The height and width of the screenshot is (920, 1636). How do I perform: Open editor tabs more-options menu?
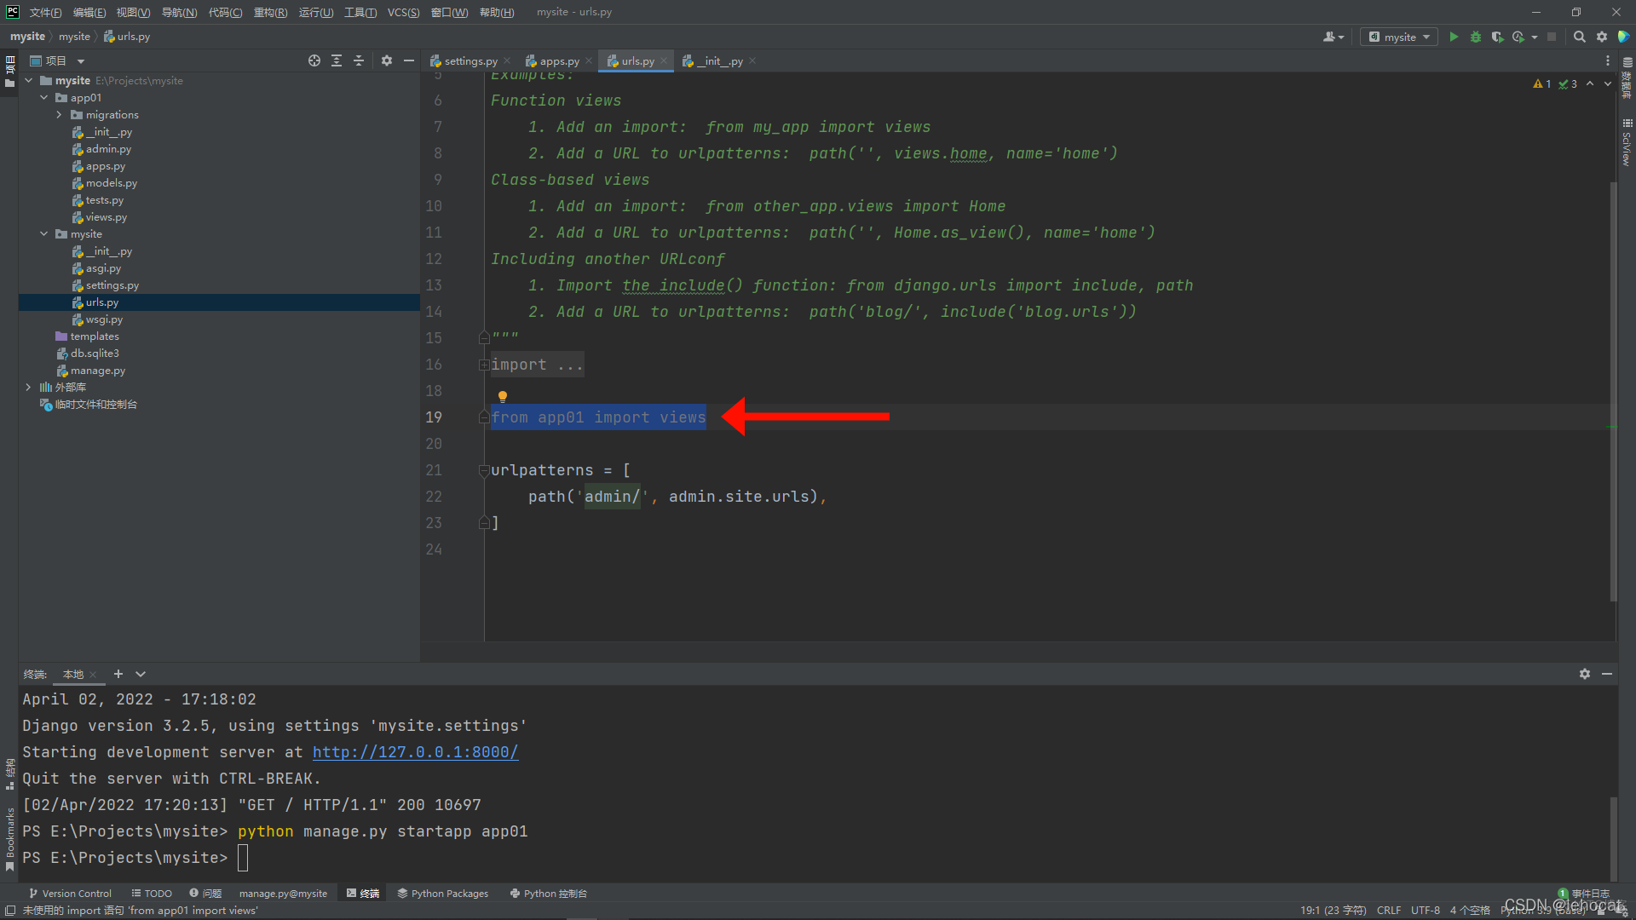coord(1608,60)
